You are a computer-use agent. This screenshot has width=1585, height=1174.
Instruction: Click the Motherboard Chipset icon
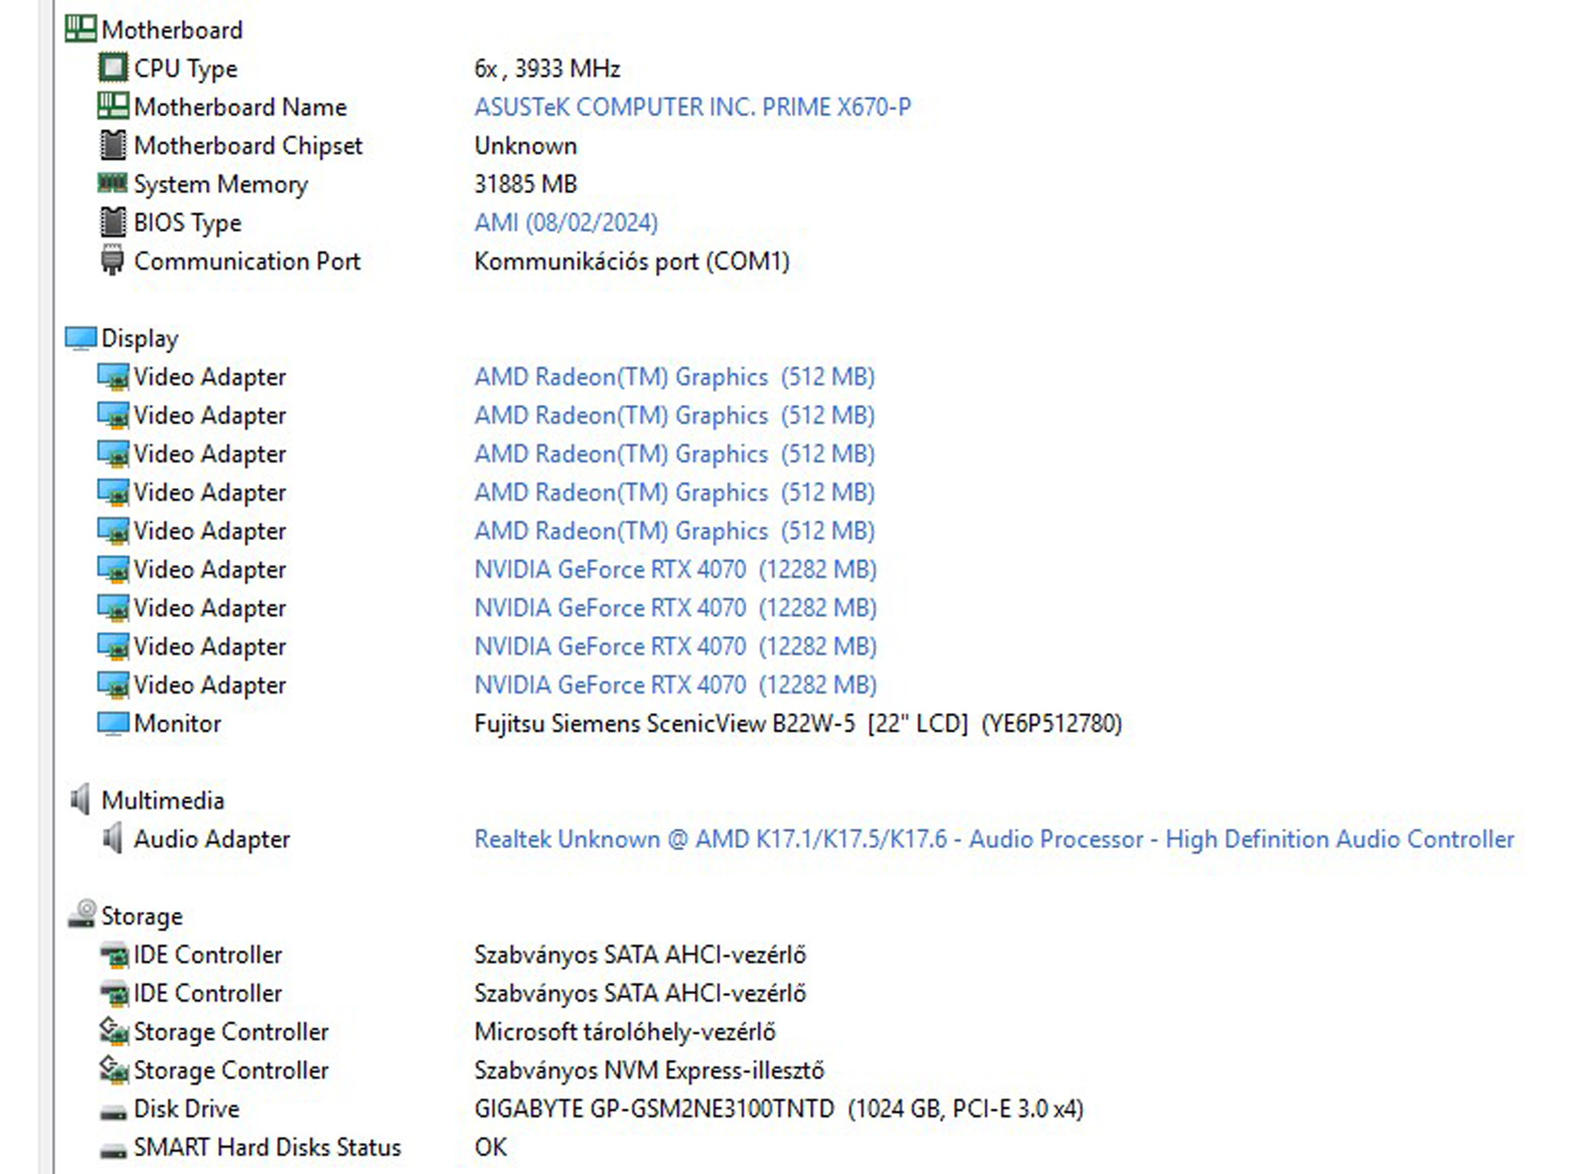coord(112,145)
